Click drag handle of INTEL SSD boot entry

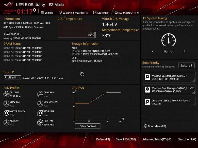pyautogui.click(x=193, y=93)
